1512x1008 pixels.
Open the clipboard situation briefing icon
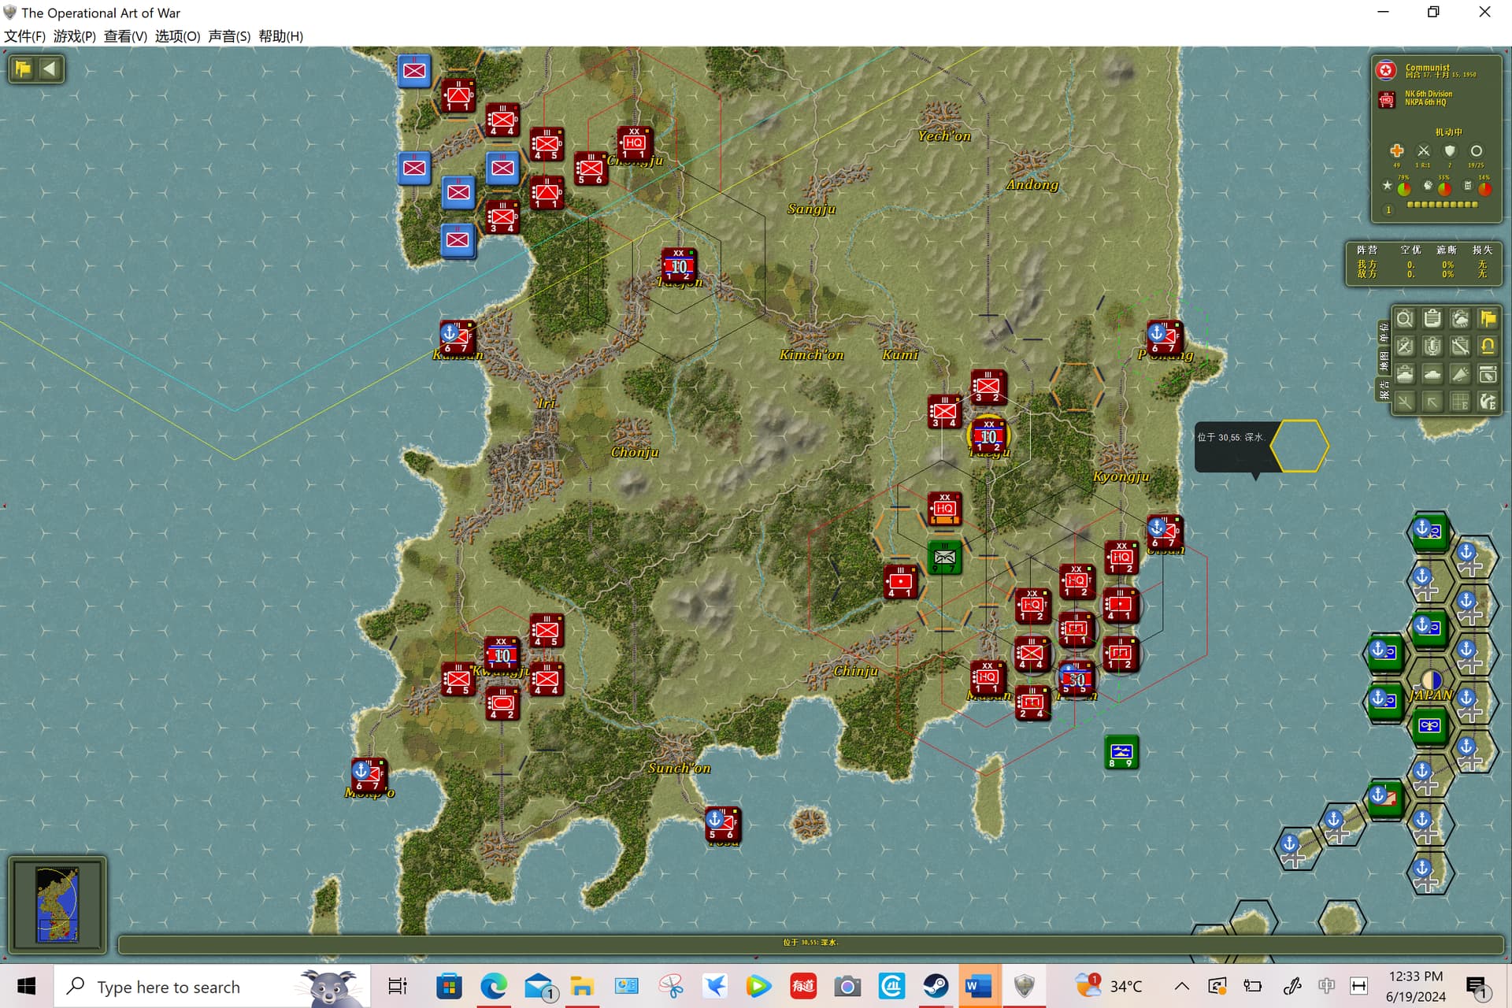pyautogui.click(x=1432, y=319)
